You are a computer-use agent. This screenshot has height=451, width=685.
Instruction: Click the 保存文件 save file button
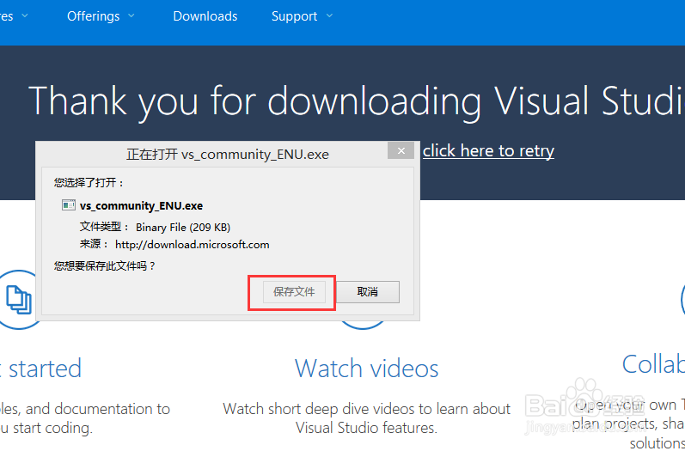click(x=294, y=292)
